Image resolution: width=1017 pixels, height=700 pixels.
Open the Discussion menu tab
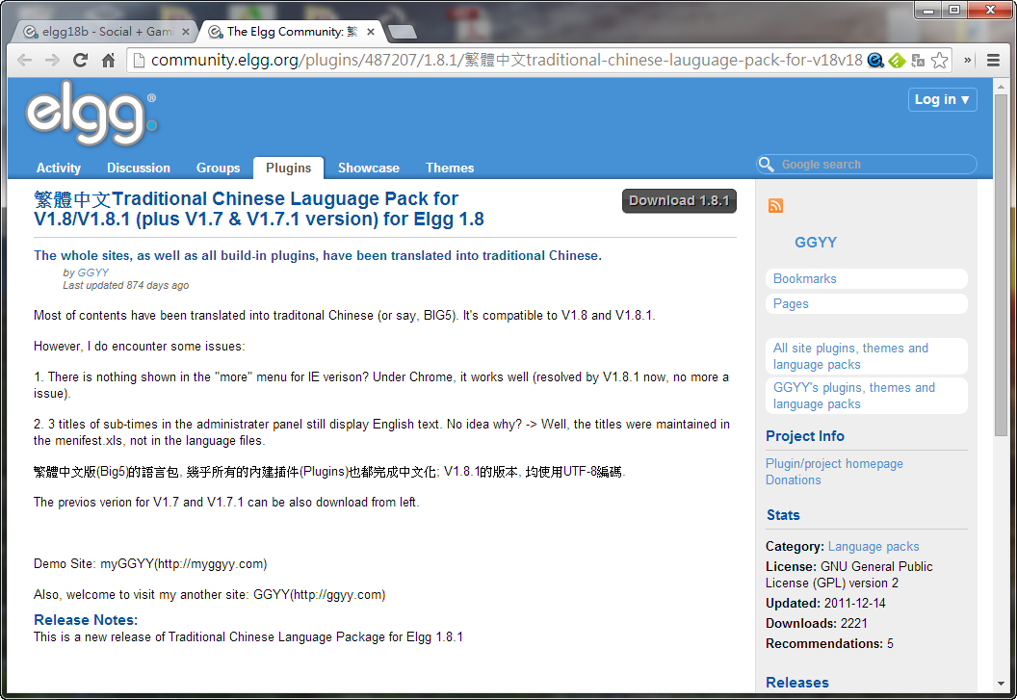[139, 168]
